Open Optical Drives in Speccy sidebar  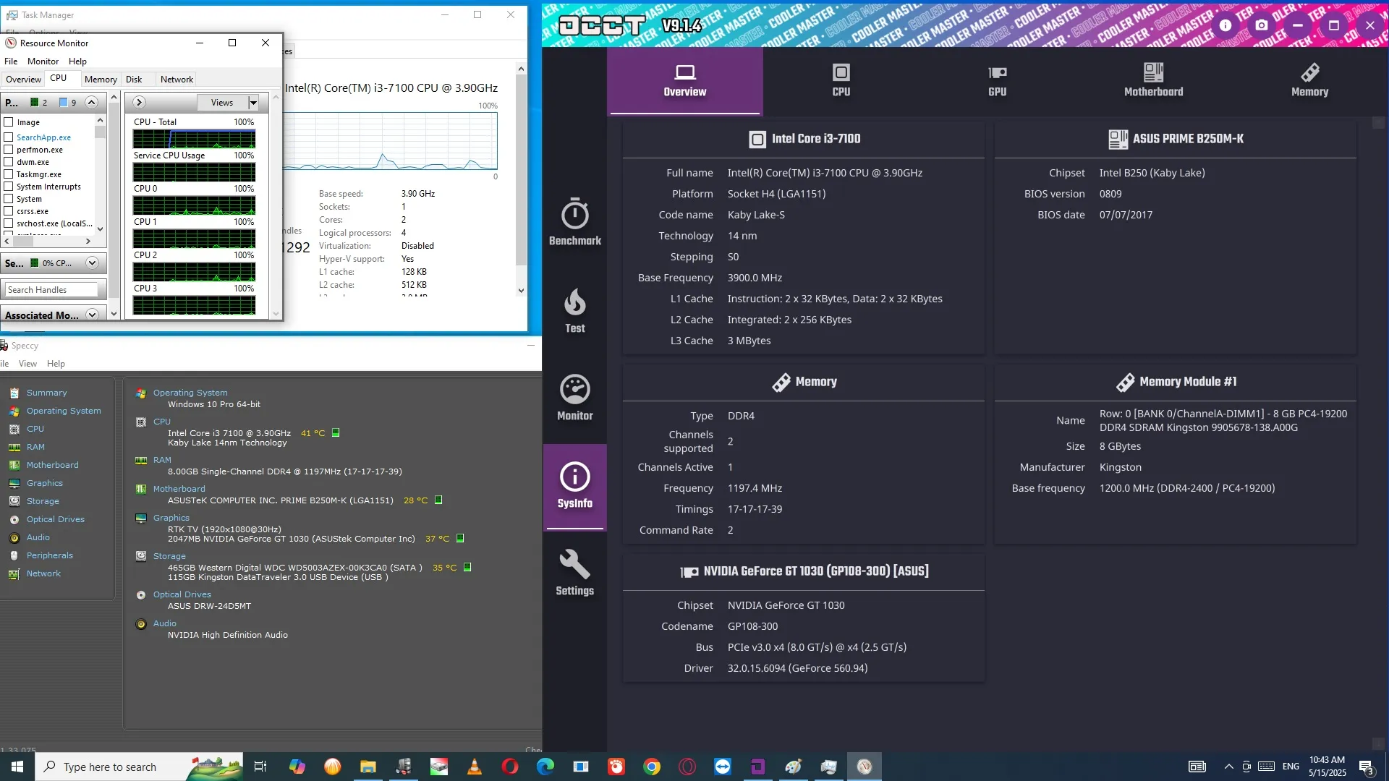coord(55,519)
